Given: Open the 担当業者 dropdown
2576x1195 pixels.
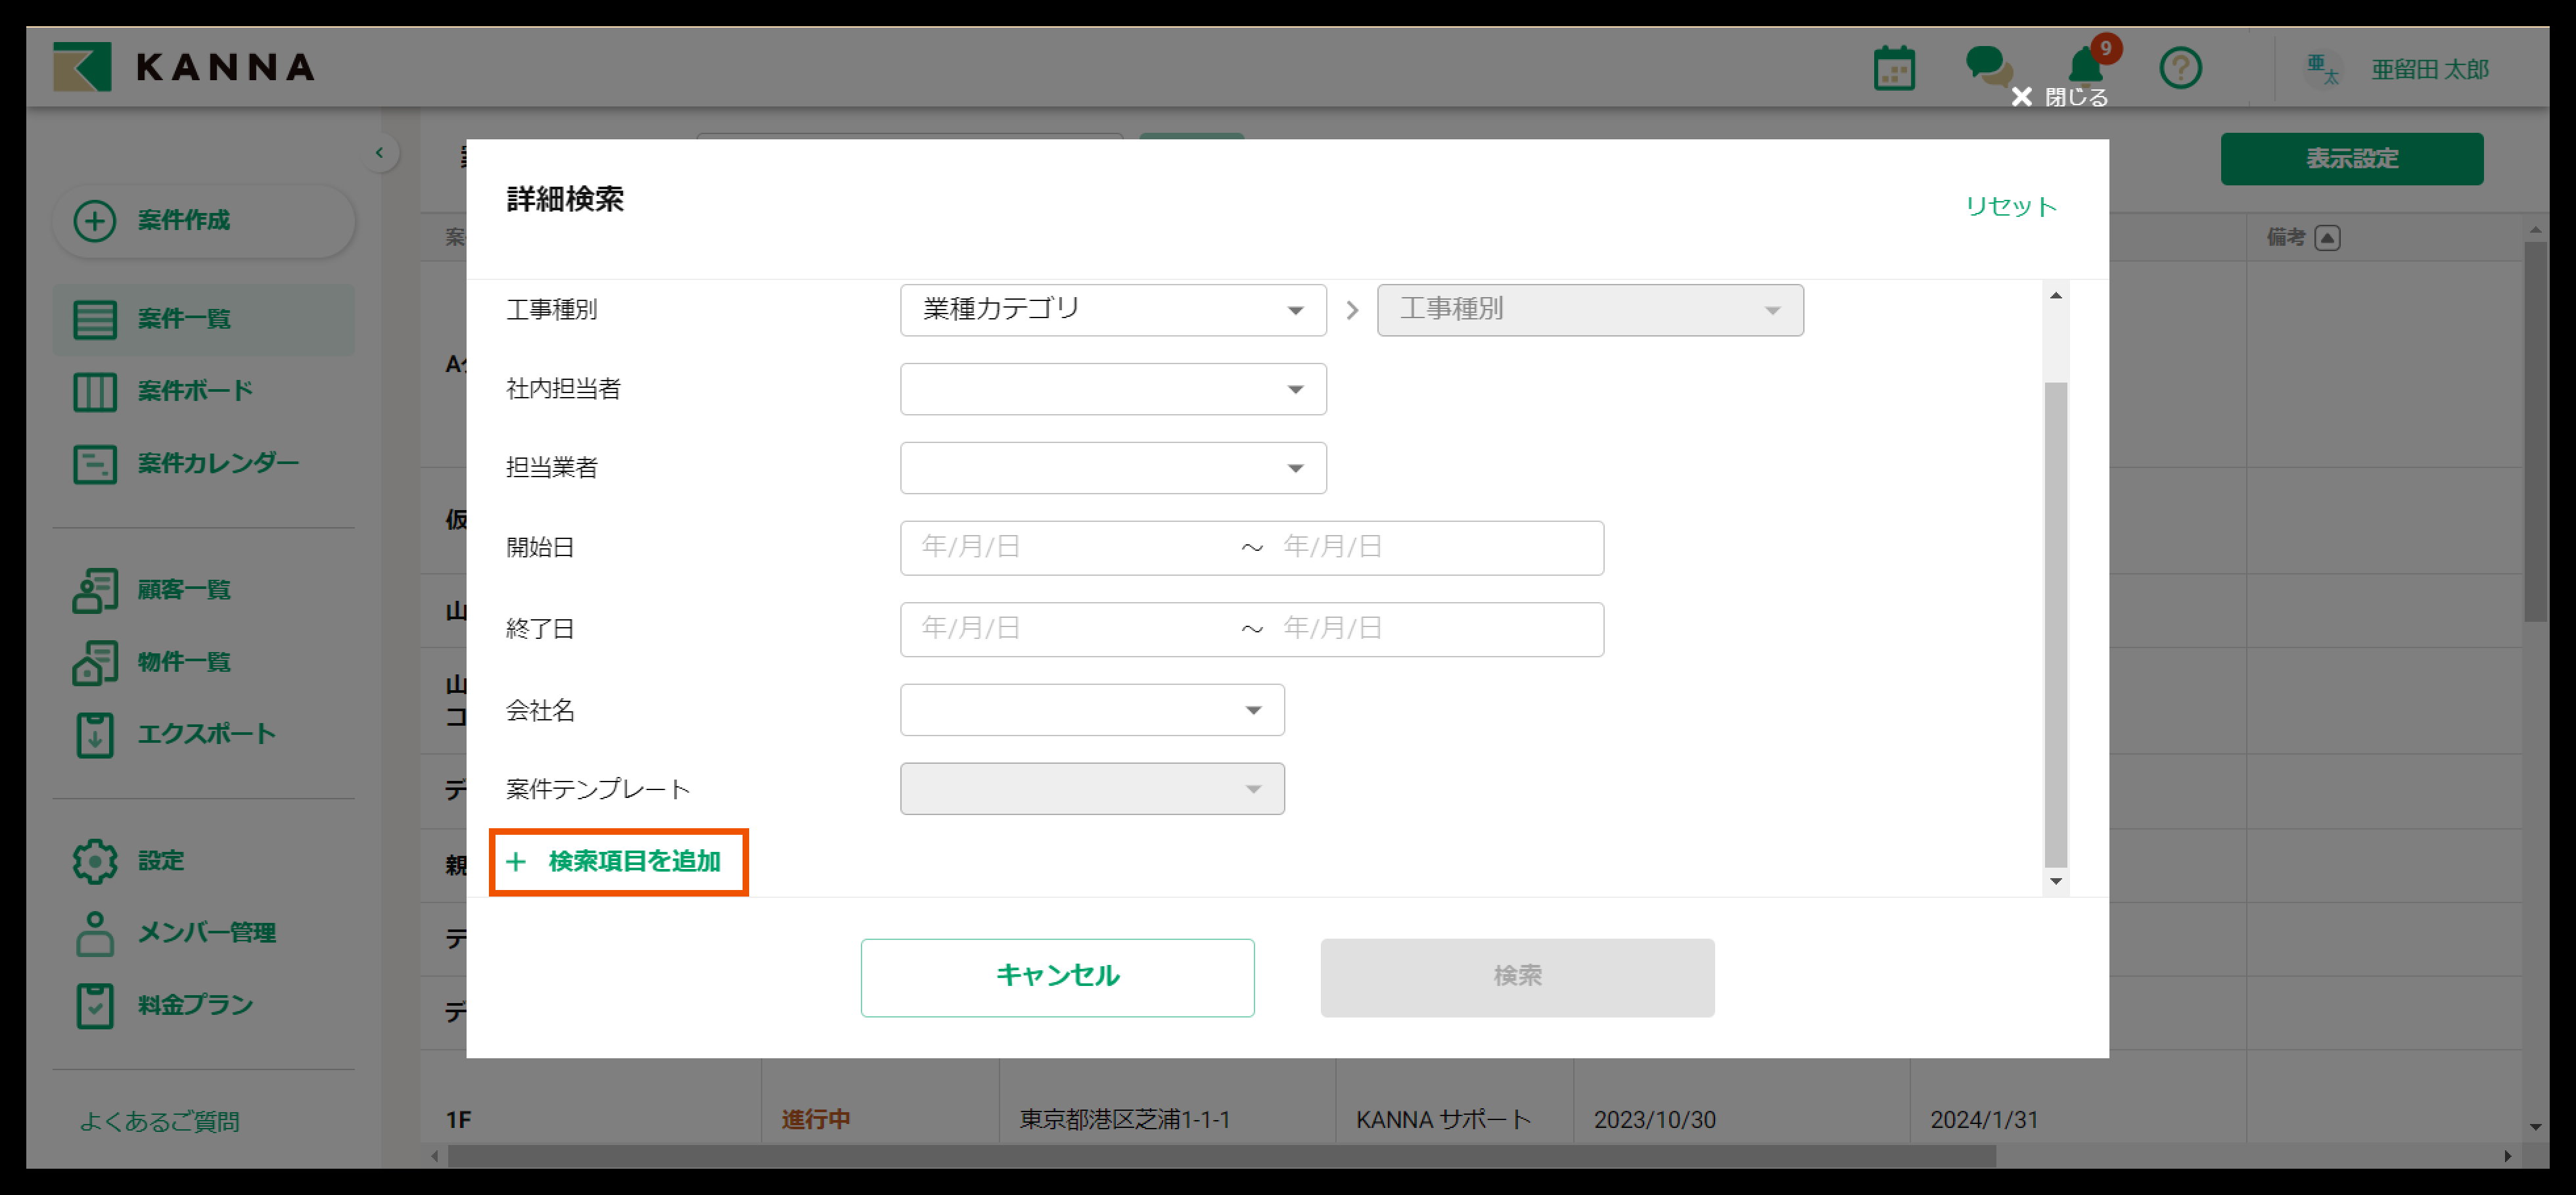Looking at the screenshot, I should (1112, 468).
